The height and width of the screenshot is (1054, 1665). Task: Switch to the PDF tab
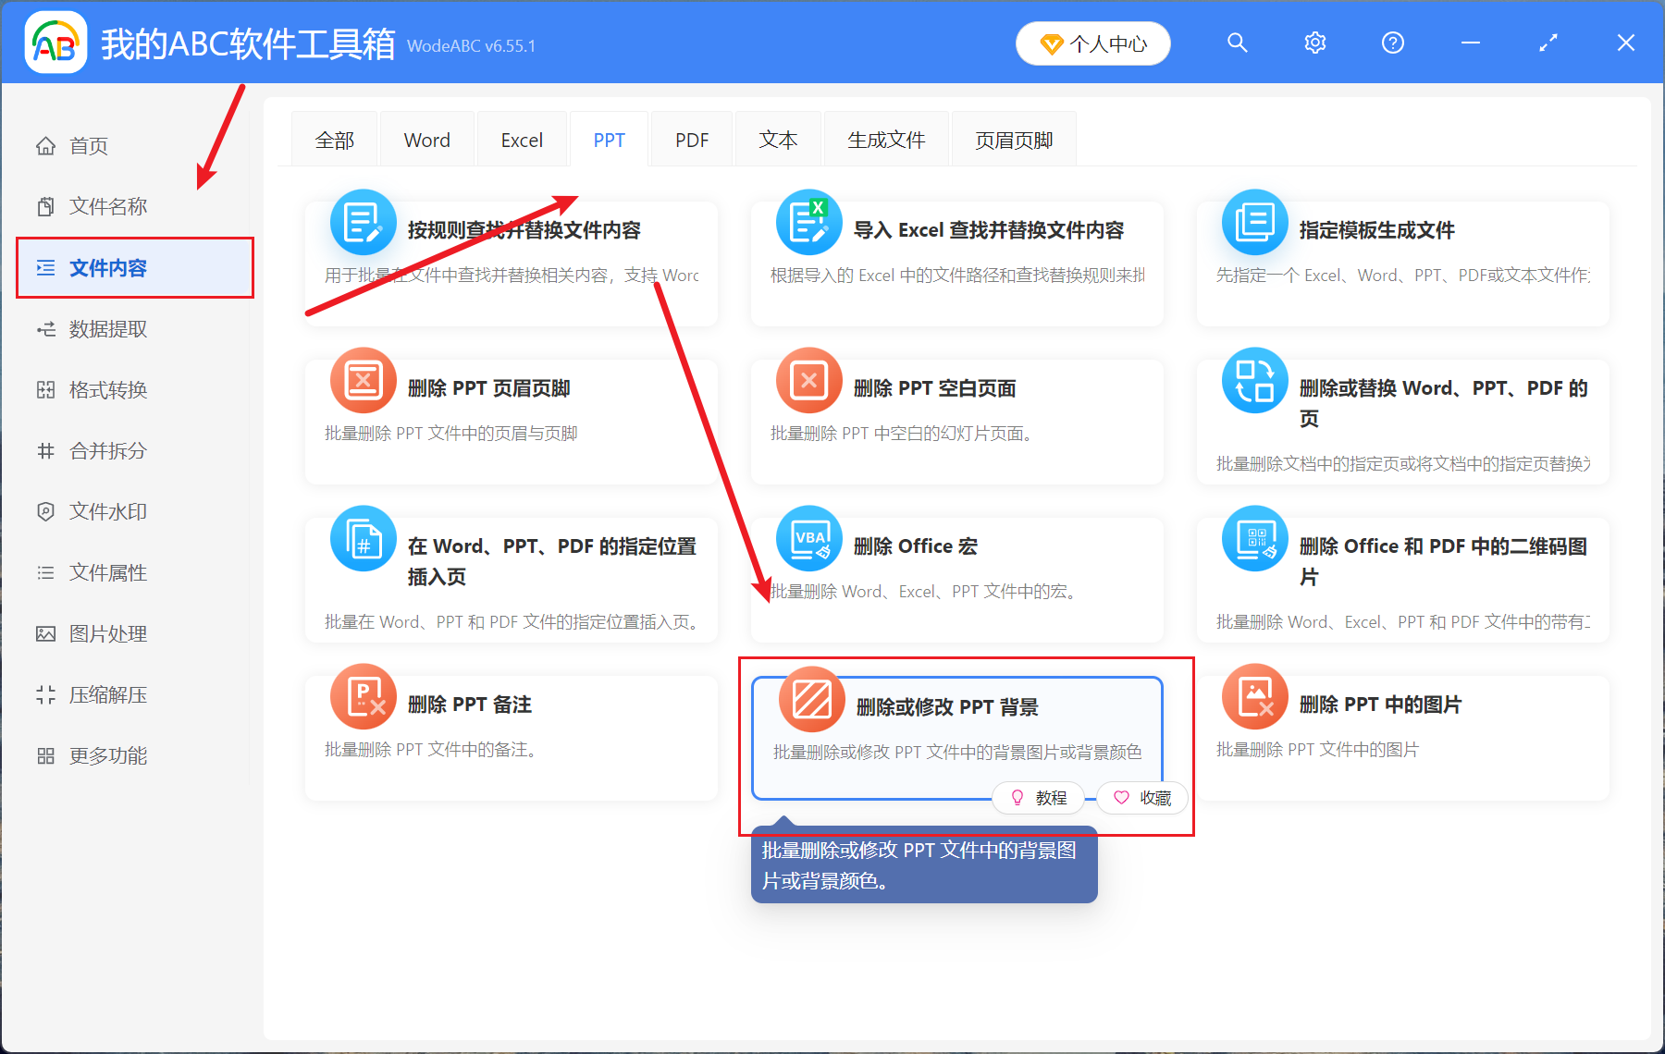(690, 139)
